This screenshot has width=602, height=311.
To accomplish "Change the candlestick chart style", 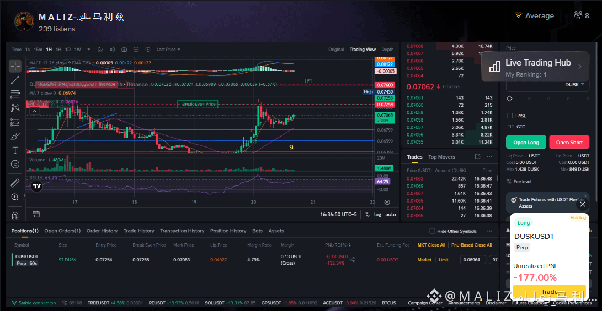I will [112, 50].
